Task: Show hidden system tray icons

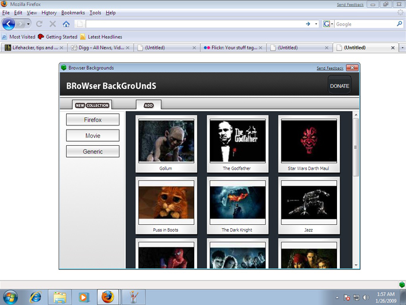Action: pos(337,297)
